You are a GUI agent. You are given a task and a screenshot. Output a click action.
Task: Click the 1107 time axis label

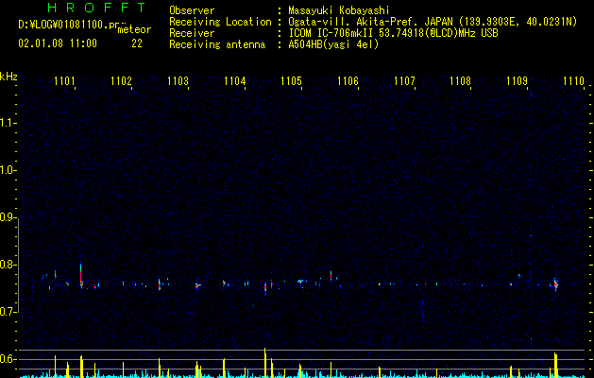[x=404, y=80]
